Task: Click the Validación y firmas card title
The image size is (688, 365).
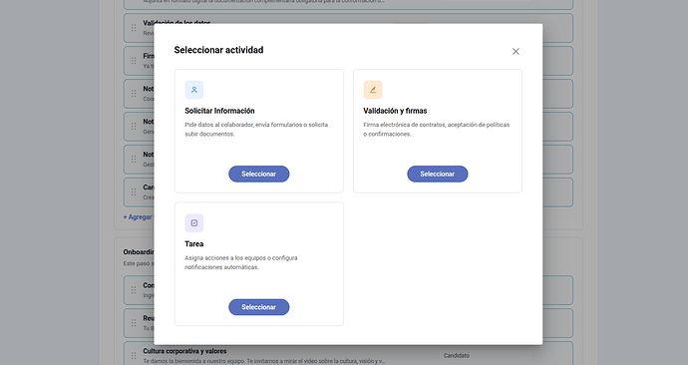Action: point(395,111)
